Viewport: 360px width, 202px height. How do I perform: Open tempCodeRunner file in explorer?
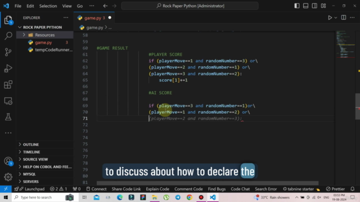click(45, 50)
